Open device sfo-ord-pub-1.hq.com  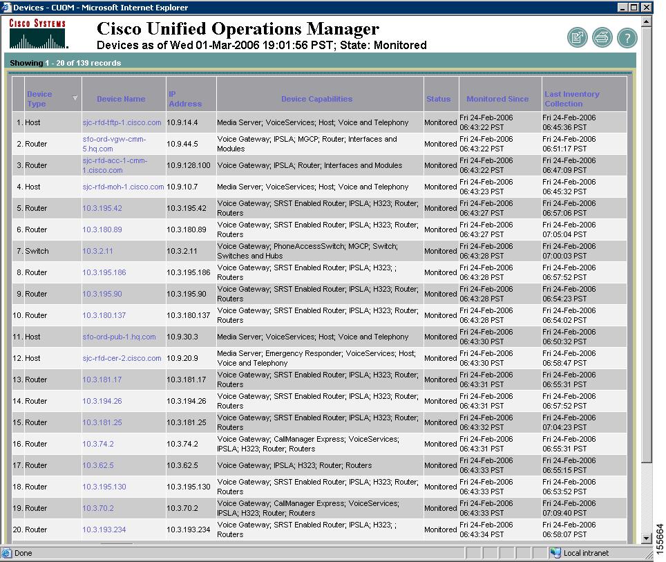[119, 337]
